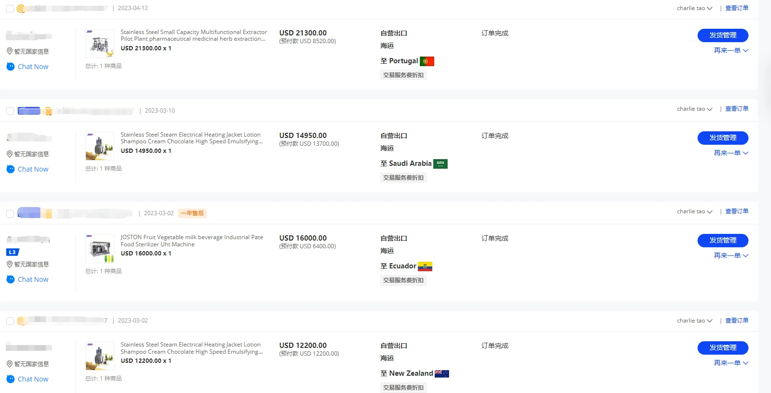The width and height of the screenshot is (771, 393).
Task: Click location pin icon in Saudi Arabia order
Action: tap(10, 154)
